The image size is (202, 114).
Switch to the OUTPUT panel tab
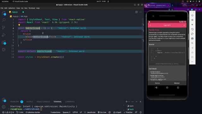(30, 102)
